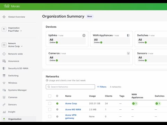167x125 pixels.
Task: Open the Cameras menu
Action: tap(13, 97)
